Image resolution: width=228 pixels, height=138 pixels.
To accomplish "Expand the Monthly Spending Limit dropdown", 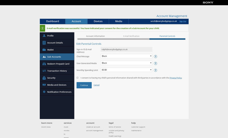I will click(x=126, y=70).
